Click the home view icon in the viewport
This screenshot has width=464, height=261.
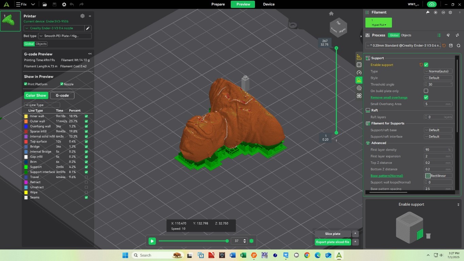coord(331,14)
